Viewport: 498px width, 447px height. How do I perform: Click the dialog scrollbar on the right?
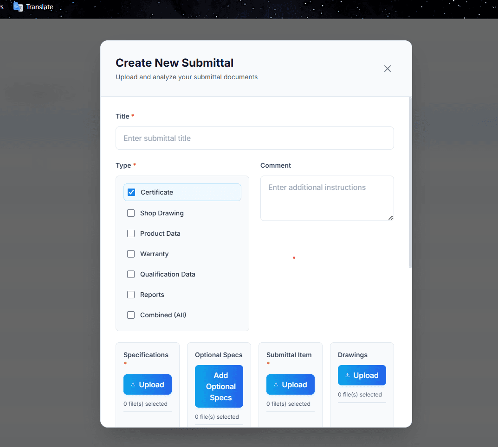[410, 181]
